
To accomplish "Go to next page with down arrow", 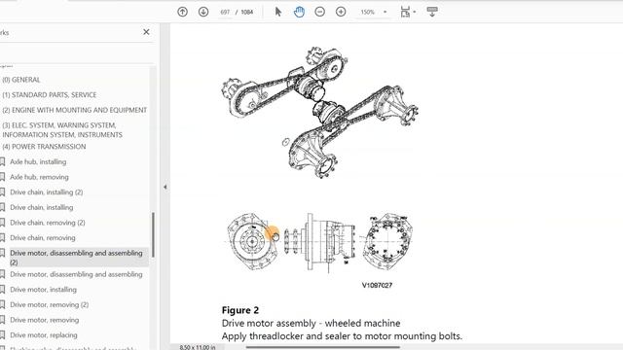I will [203, 12].
